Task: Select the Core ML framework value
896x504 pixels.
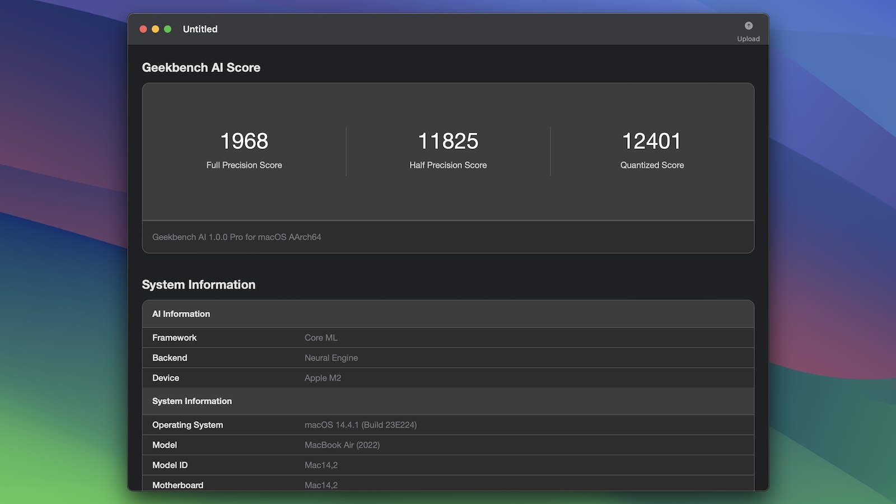Action: [321, 338]
